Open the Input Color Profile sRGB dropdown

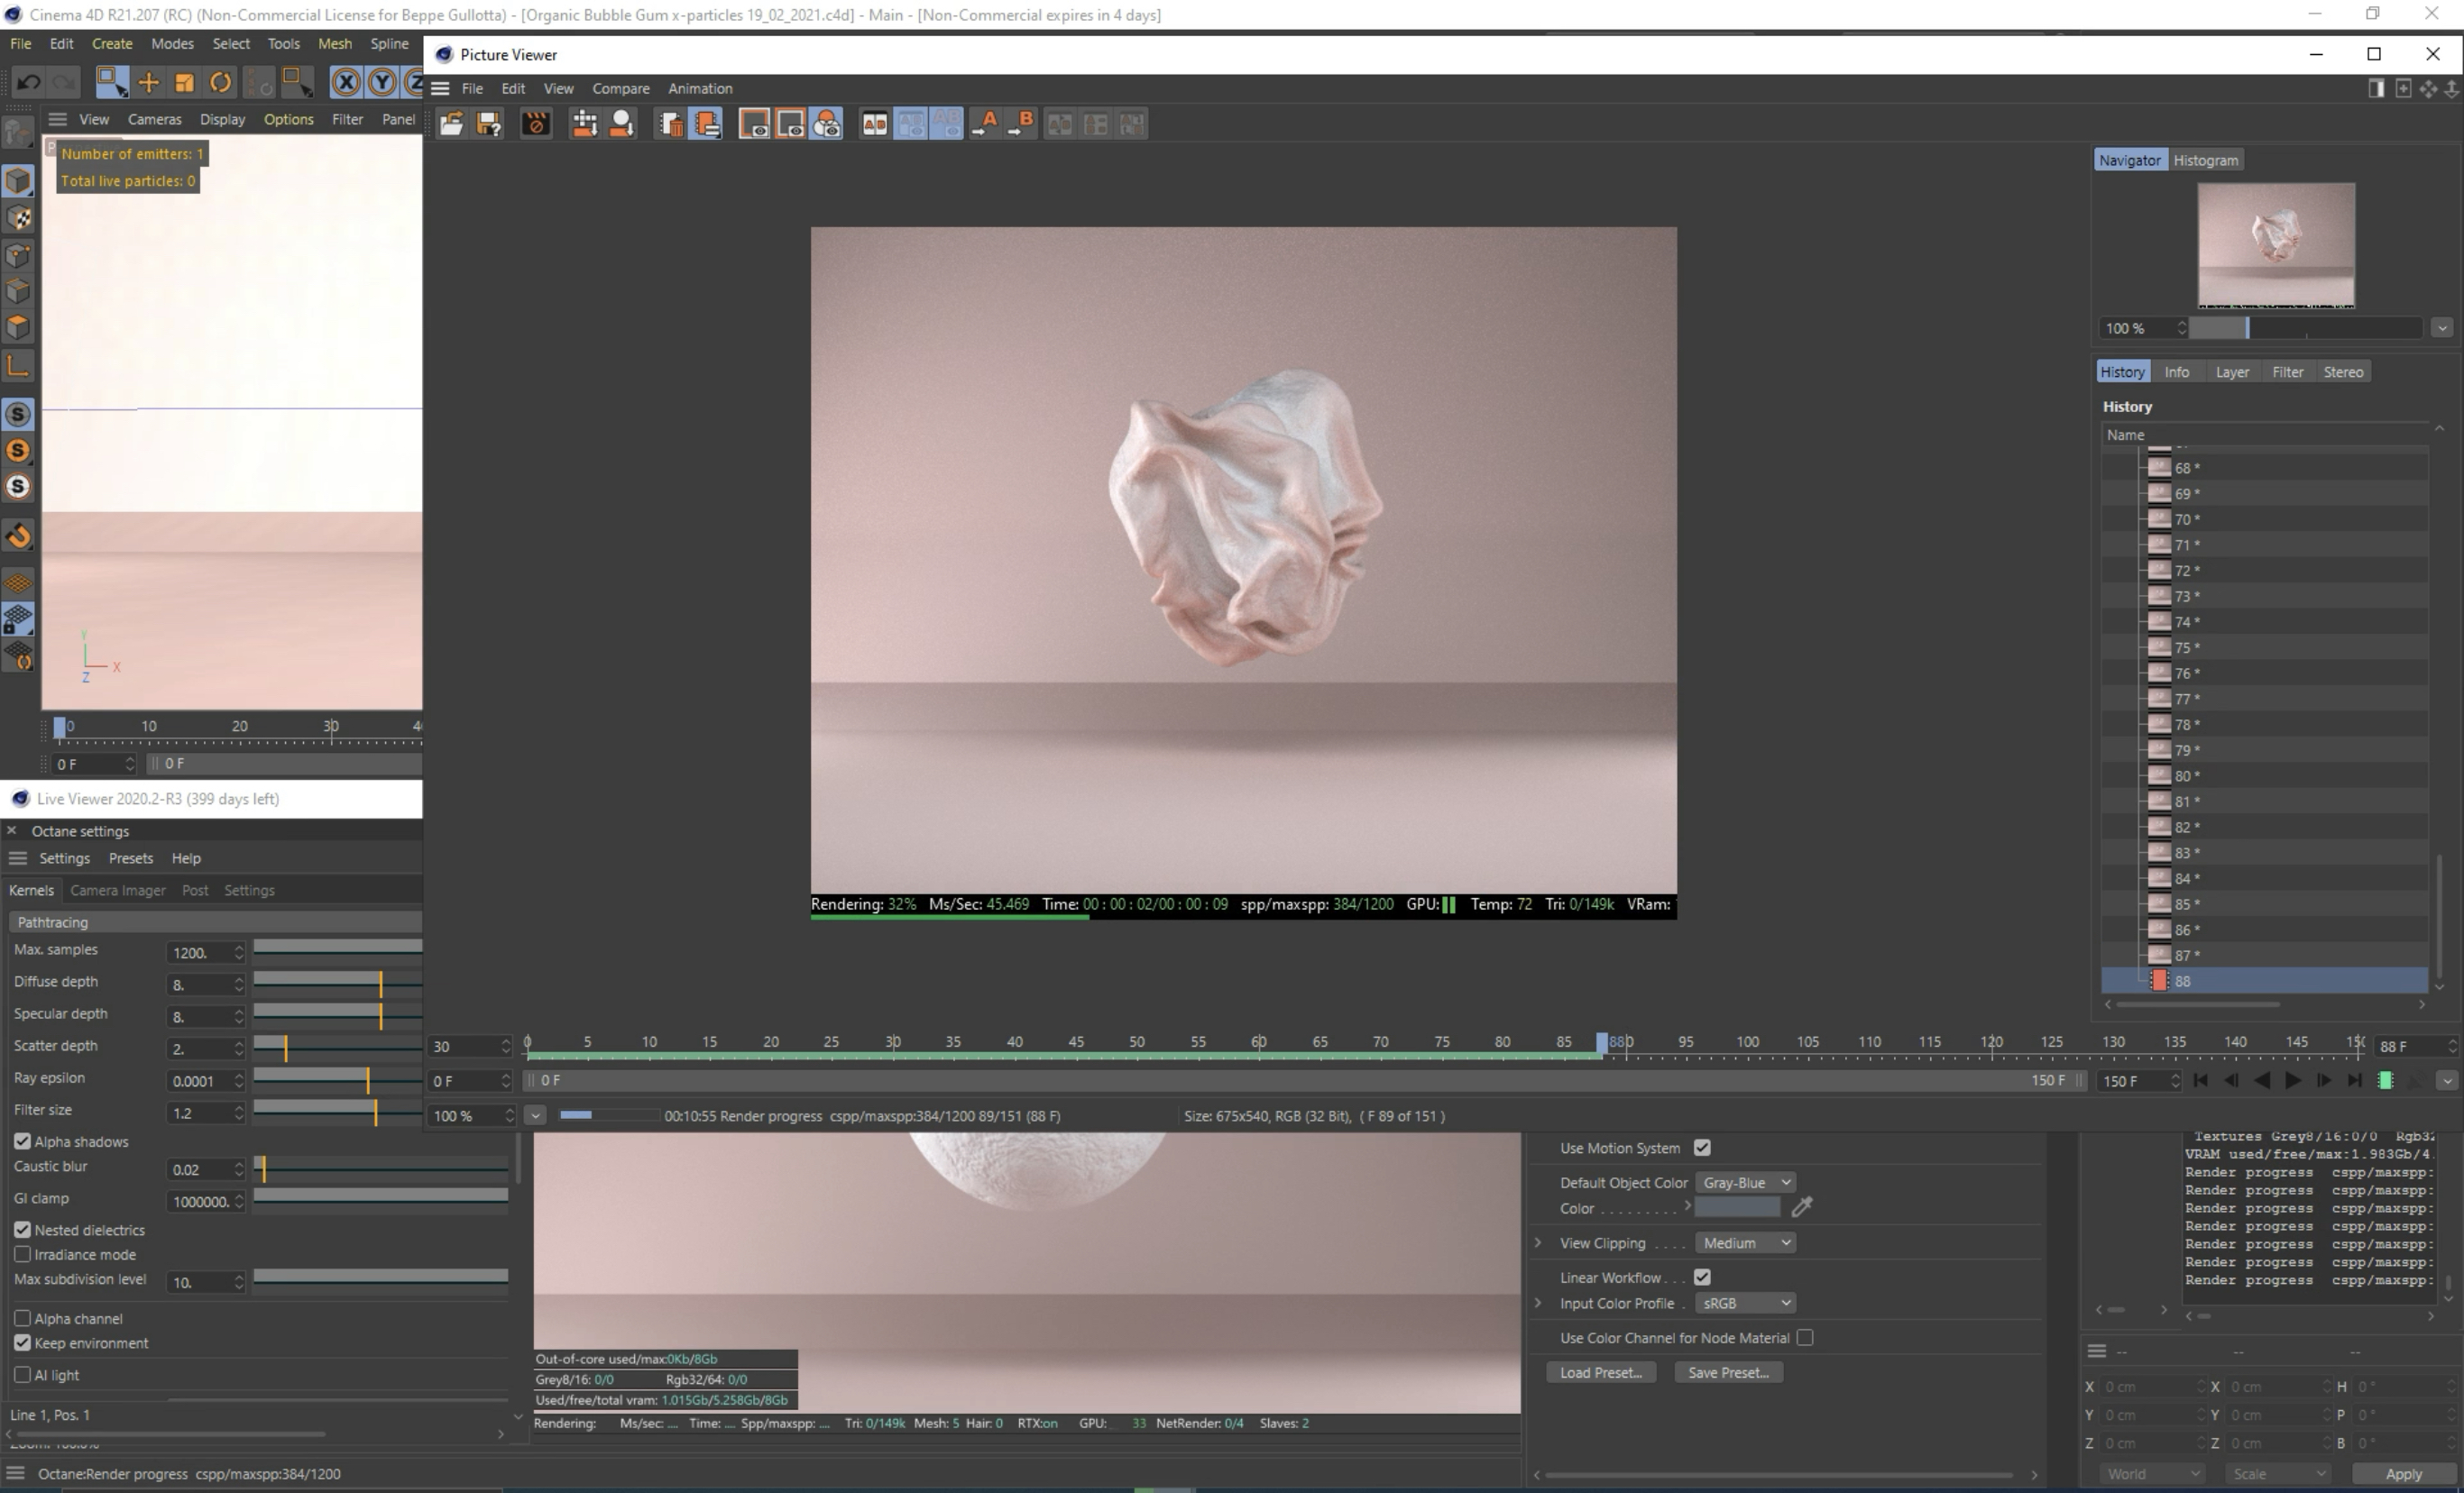pos(1745,1303)
